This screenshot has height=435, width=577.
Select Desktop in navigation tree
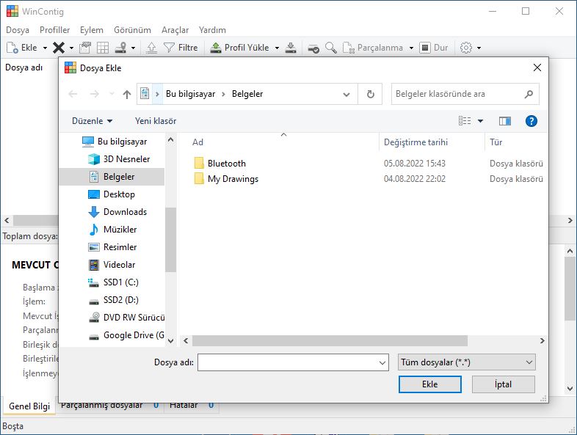click(x=112, y=194)
